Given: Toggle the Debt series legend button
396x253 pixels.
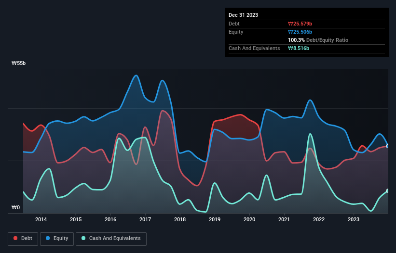Looking at the screenshot, I should pos(23,239).
